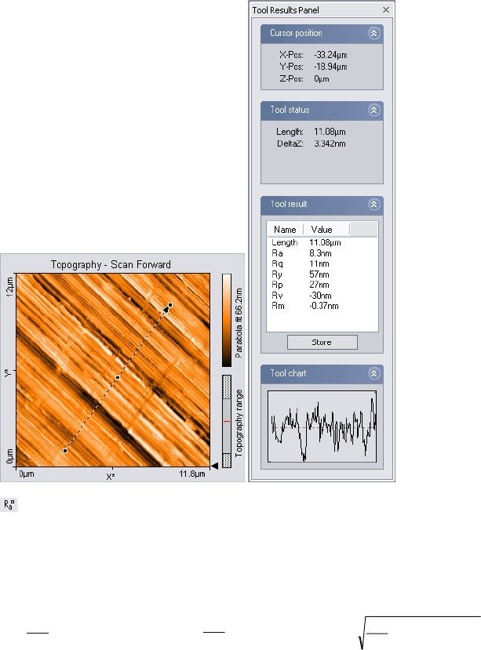Click the Length value in Tool status
Viewport: 481px width, 650px height.
[x=330, y=132]
